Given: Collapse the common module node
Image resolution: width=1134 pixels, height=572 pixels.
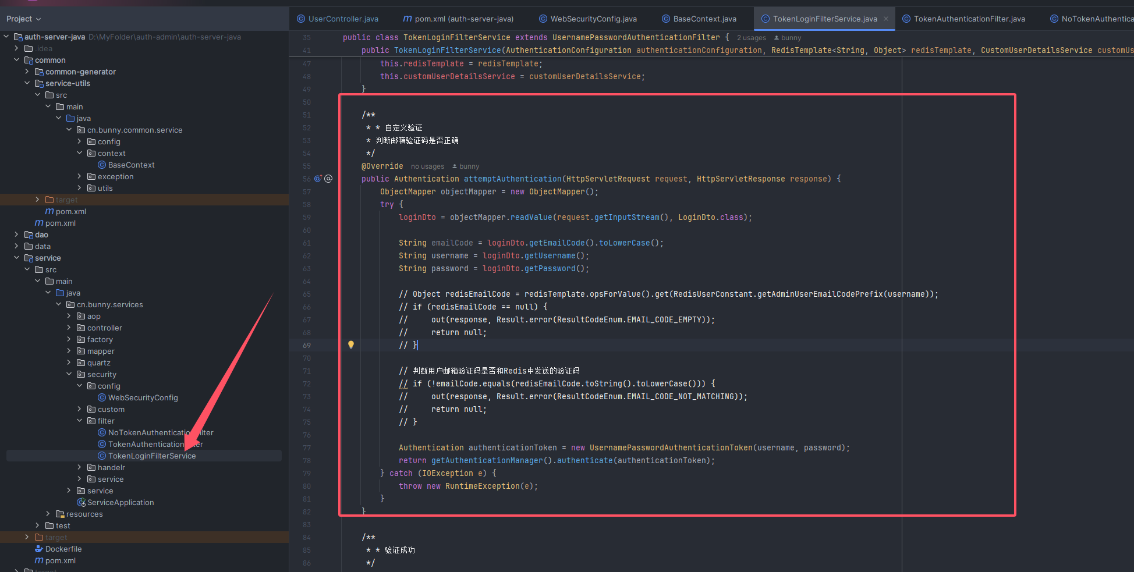Looking at the screenshot, I should tap(17, 60).
